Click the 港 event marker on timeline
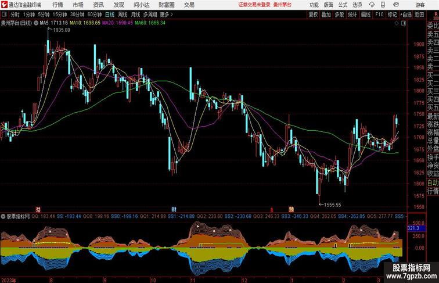 point(38,209)
